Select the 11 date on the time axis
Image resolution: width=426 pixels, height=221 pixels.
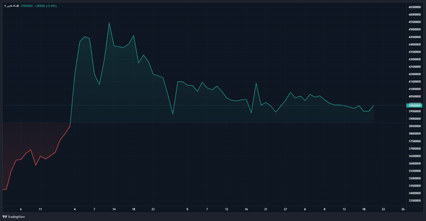(x=40, y=209)
